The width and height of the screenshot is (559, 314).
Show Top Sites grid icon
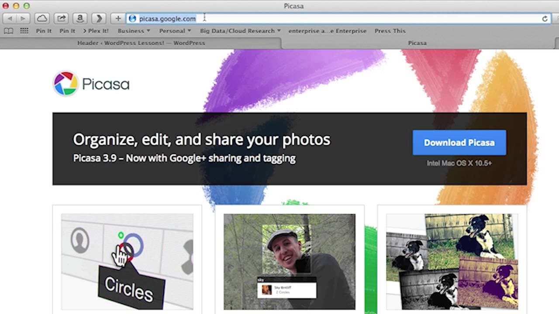tap(24, 31)
